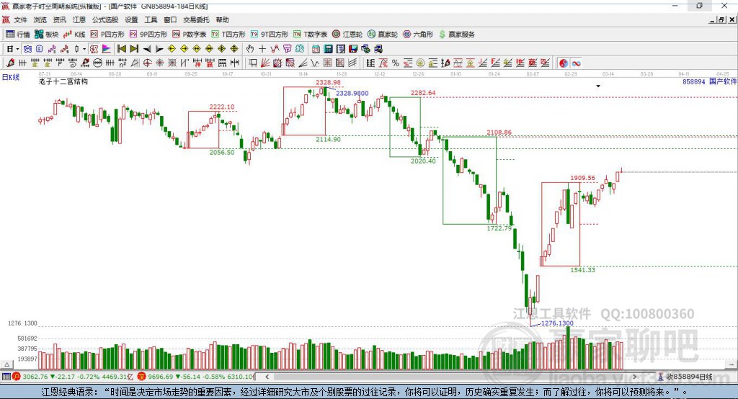Click the save floppy disk icon
Image resolution: width=738 pixels, height=399 pixels.
tap(353, 49)
